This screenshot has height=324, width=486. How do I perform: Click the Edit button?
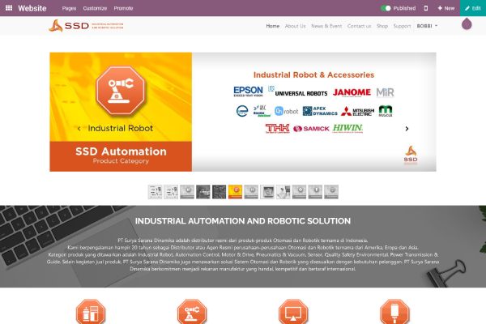[x=473, y=7]
